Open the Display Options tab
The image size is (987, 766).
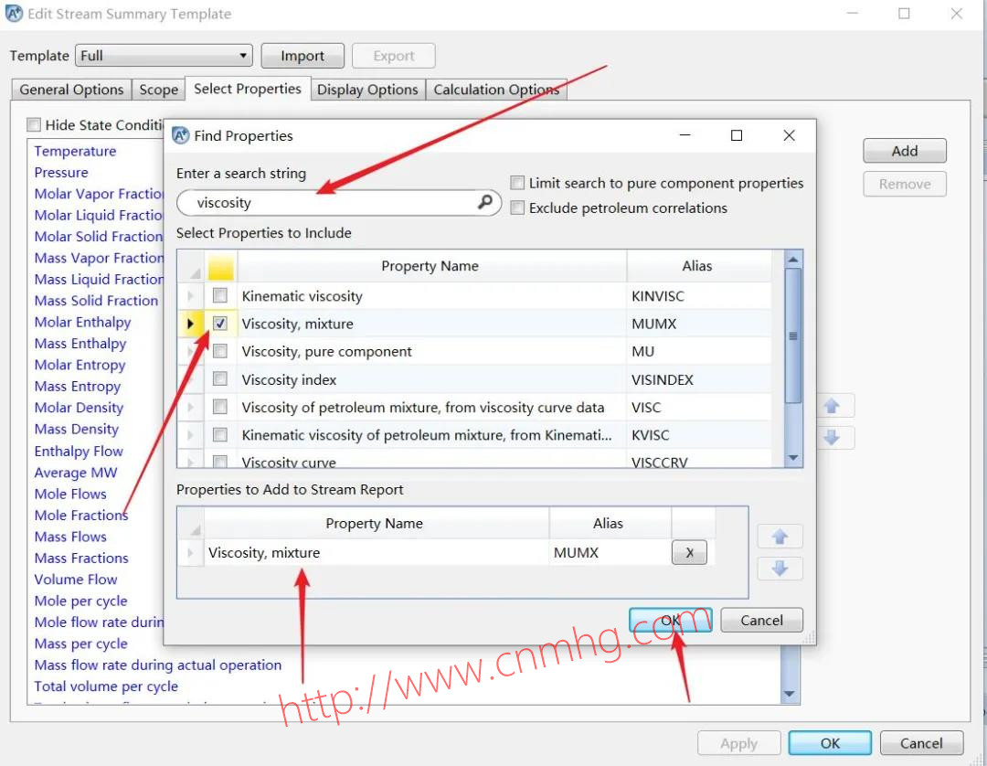tap(367, 90)
